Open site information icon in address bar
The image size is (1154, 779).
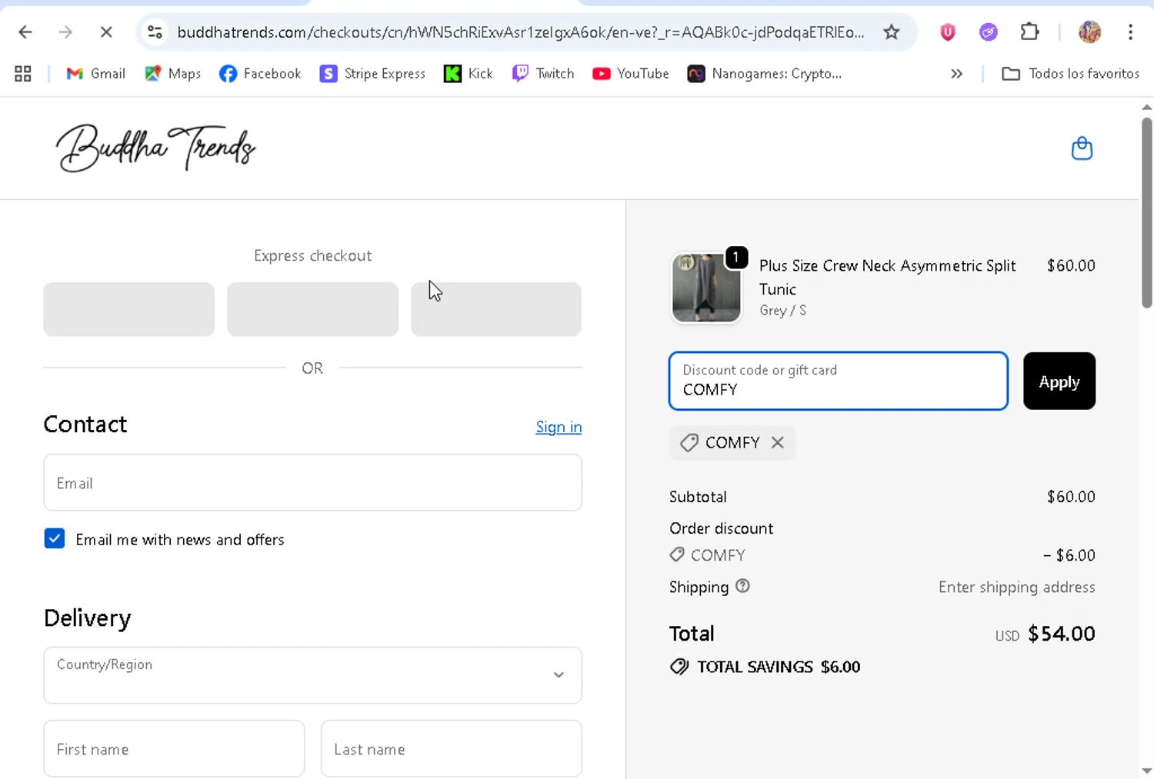coord(155,32)
